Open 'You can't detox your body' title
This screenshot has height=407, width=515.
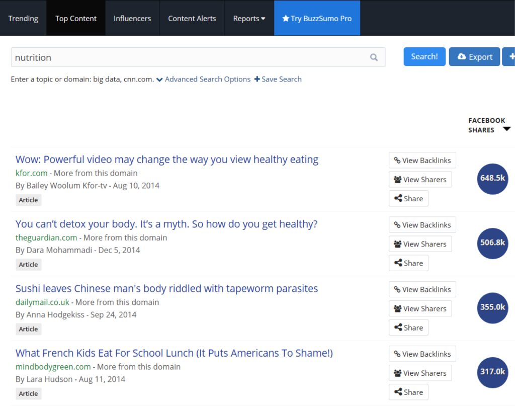pos(166,224)
